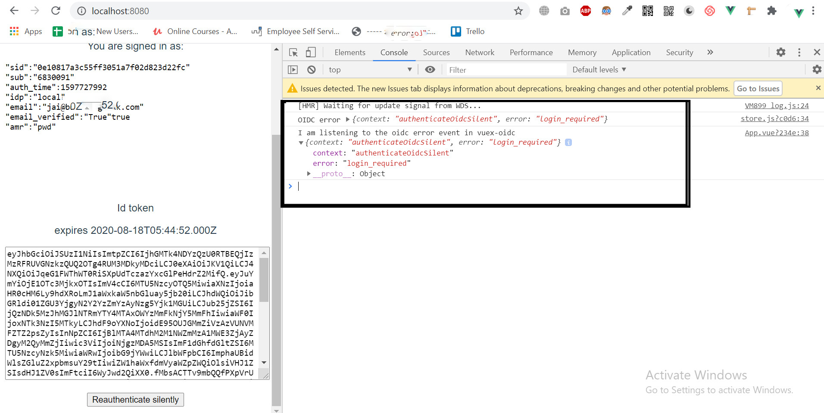Open the Chrome three-dot menu
Screen dimensions: 824x413
[x=813, y=11]
